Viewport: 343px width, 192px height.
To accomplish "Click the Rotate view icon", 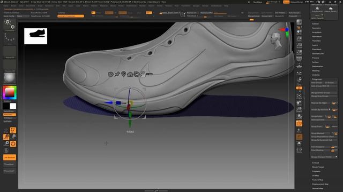I will 299,116.
